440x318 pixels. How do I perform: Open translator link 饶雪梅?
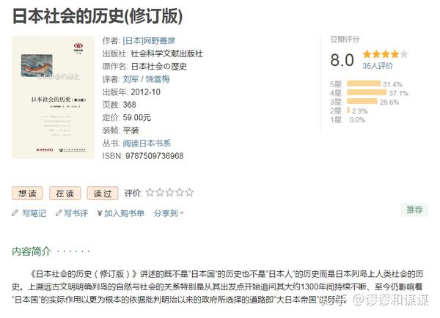point(158,79)
